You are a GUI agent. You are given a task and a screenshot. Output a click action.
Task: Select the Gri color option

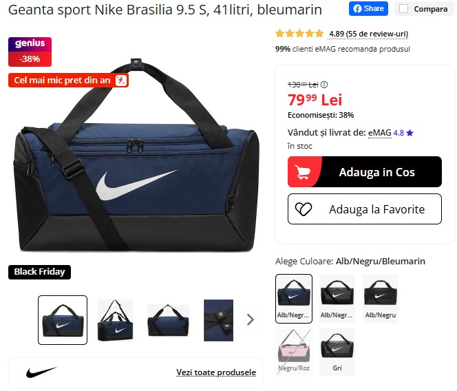[x=337, y=351]
